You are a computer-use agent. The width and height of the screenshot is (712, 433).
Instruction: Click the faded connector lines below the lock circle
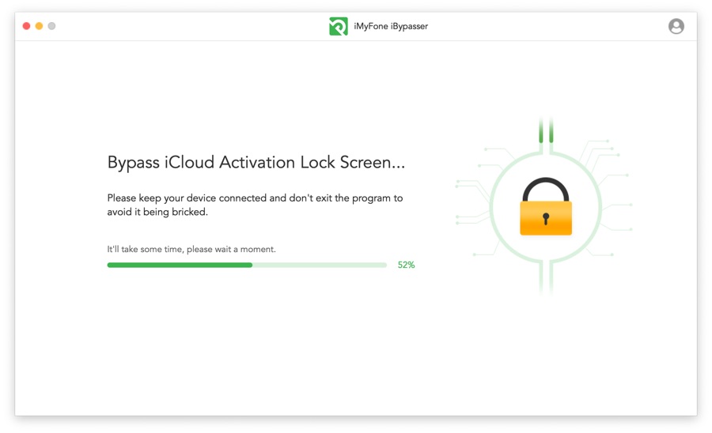tap(546, 277)
